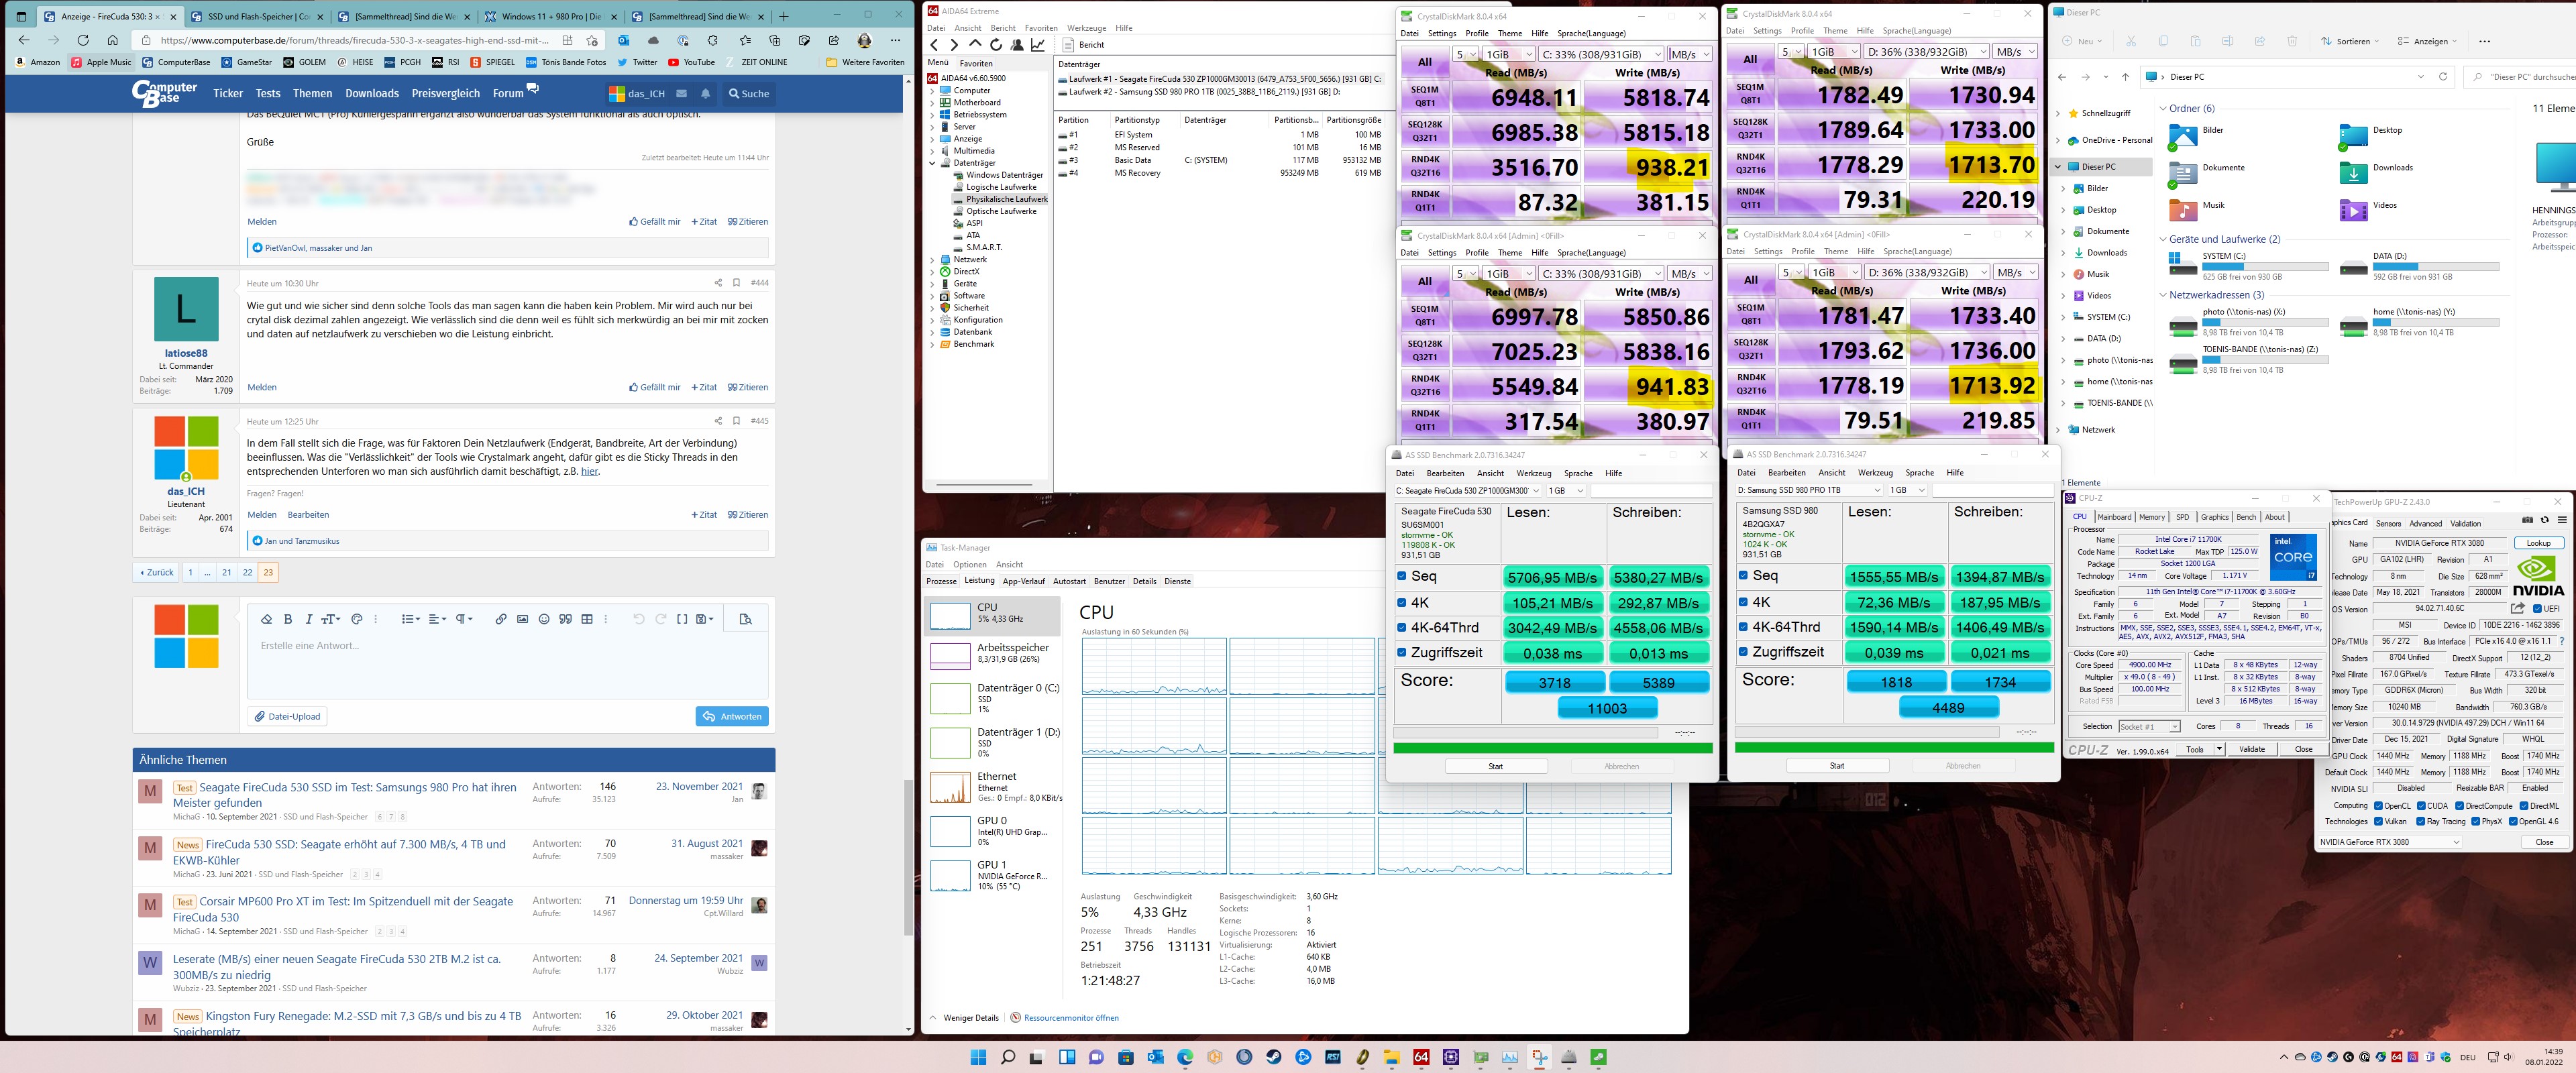The height and width of the screenshot is (1073, 2576).
Task: Uncheck the 4K-64Thrd checkbox for FireCuda benchmark
Action: [x=1402, y=627]
